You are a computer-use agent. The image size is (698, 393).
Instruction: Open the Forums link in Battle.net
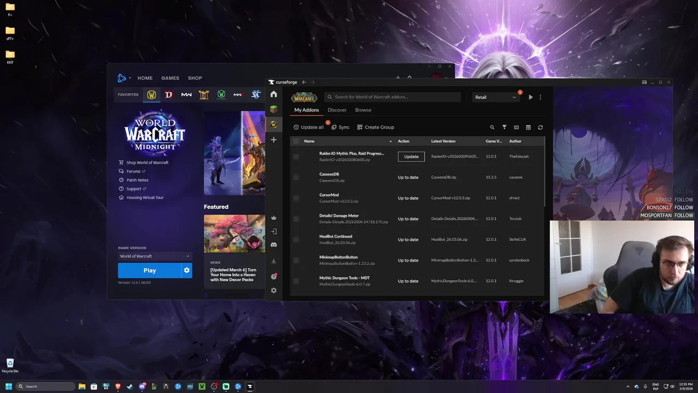pos(133,171)
